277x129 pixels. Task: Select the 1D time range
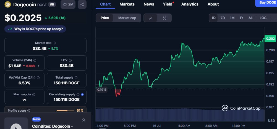214,18
